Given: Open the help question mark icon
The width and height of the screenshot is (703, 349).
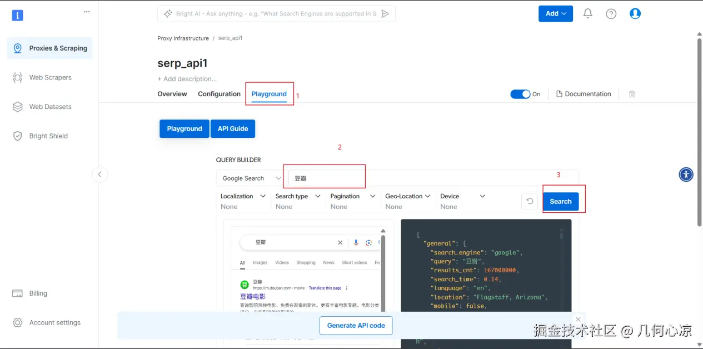Looking at the screenshot, I should tap(611, 14).
